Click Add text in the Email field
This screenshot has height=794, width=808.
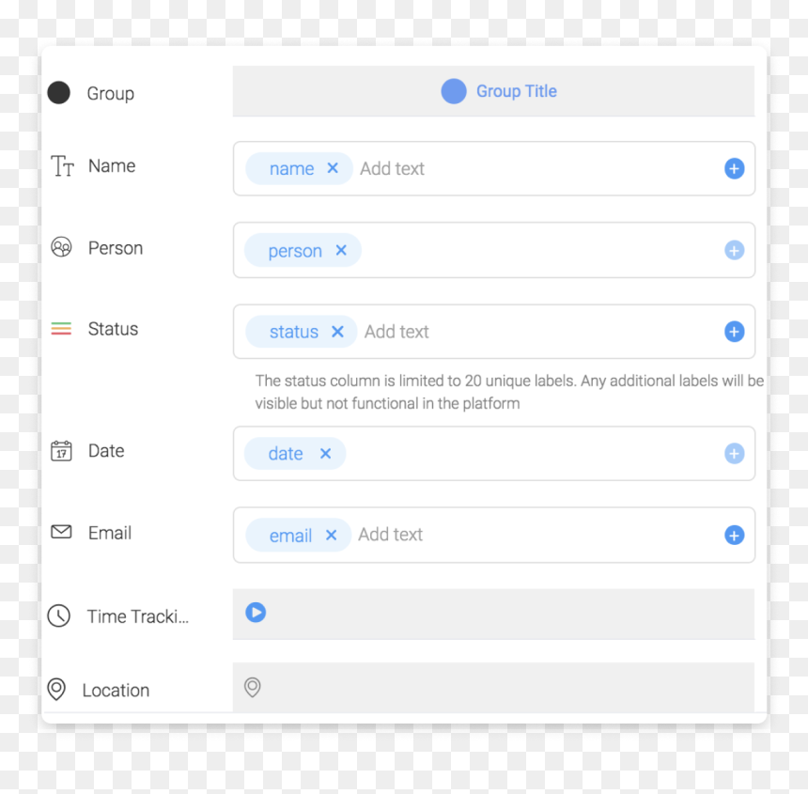tap(391, 535)
